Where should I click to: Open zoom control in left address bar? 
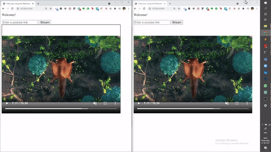coord(46,9)
